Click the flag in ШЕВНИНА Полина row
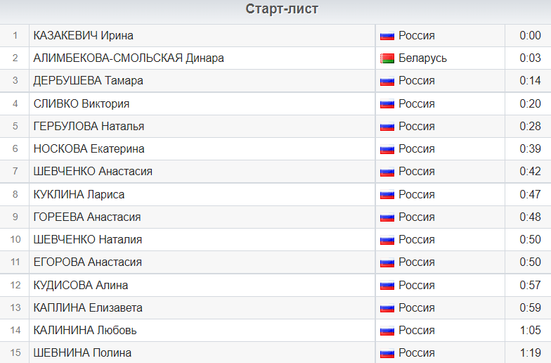This screenshot has height=363, width=551. pyautogui.click(x=387, y=353)
